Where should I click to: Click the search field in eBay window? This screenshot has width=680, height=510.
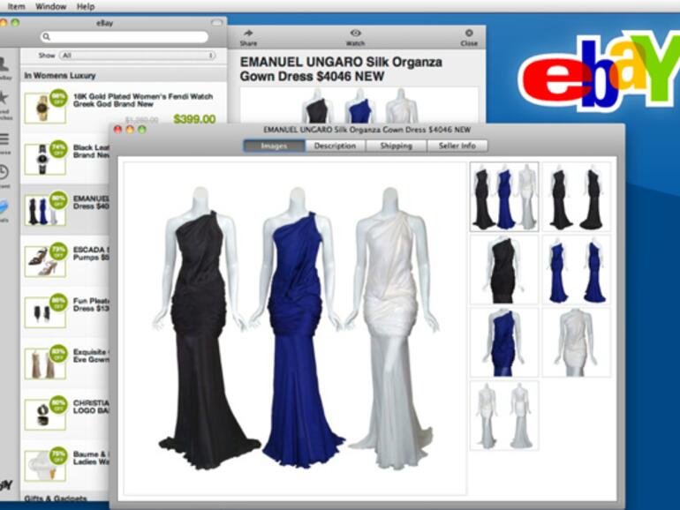(x=125, y=37)
